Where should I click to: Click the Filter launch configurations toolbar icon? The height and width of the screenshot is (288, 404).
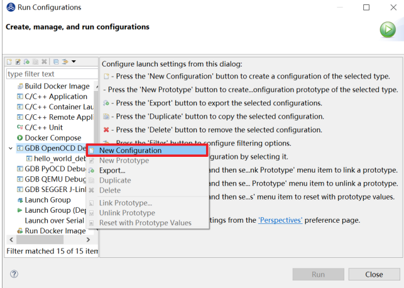(65, 61)
